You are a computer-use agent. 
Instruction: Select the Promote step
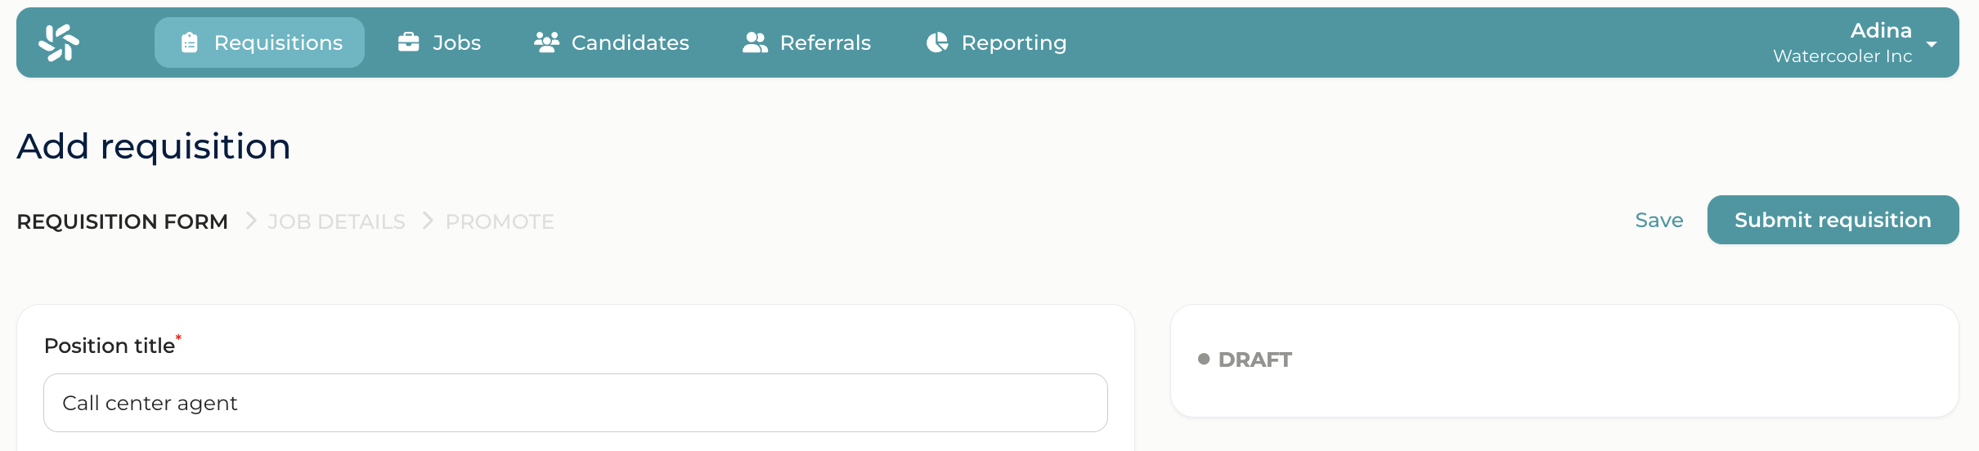[500, 221]
